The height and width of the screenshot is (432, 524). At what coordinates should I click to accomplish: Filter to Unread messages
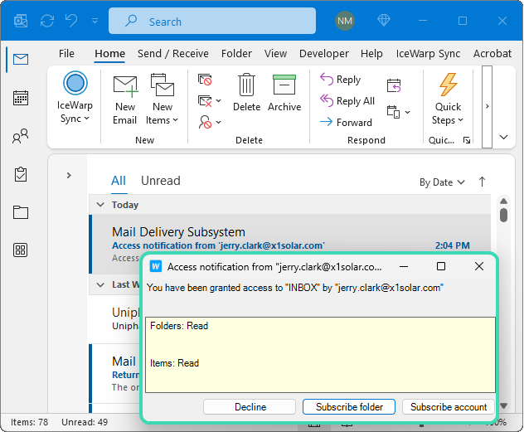[x=160, y=181]
